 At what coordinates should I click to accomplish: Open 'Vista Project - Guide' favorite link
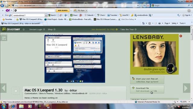coord(56,19)
